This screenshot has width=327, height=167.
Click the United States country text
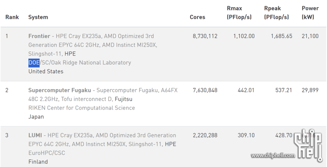click(46, 71)
